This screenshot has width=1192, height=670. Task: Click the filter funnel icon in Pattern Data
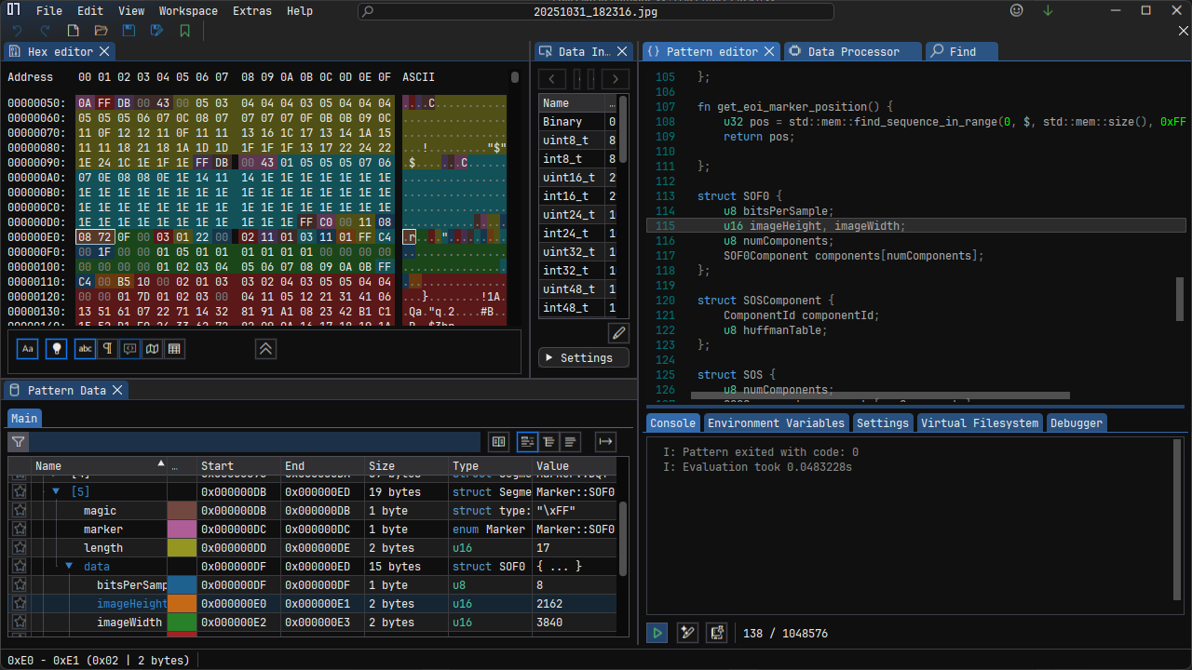[x=19, y=442]
